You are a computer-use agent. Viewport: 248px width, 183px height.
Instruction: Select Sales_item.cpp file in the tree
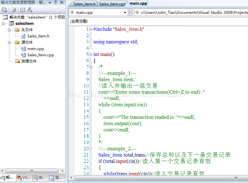41,55
